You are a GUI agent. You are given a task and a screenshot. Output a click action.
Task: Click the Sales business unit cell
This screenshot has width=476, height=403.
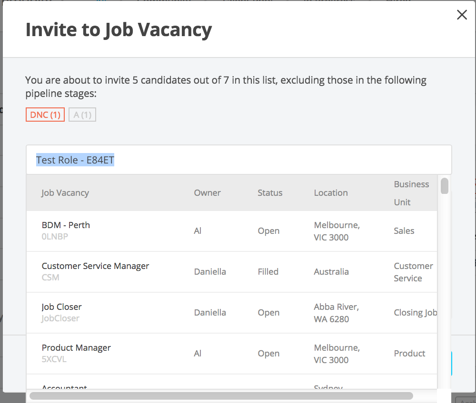click(404, 231)
